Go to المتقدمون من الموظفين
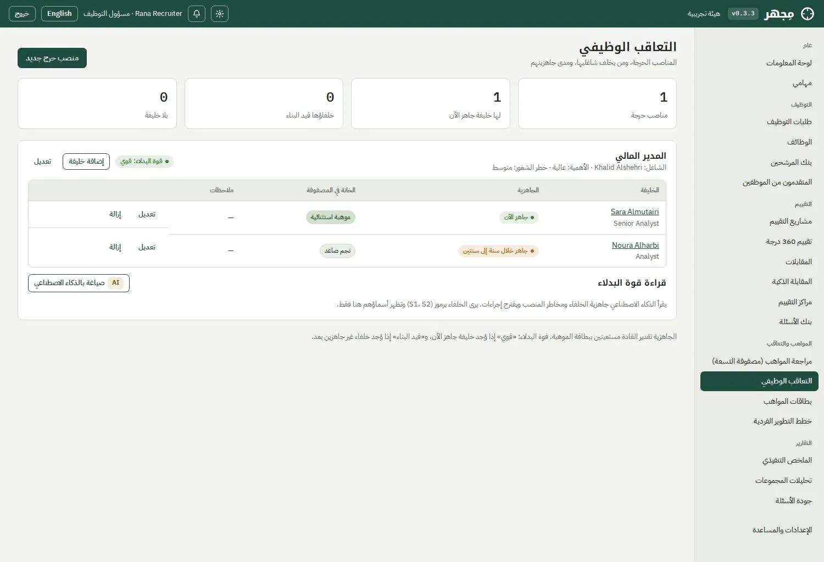Viewport: 824px width, 562px height. click(759, 182)
